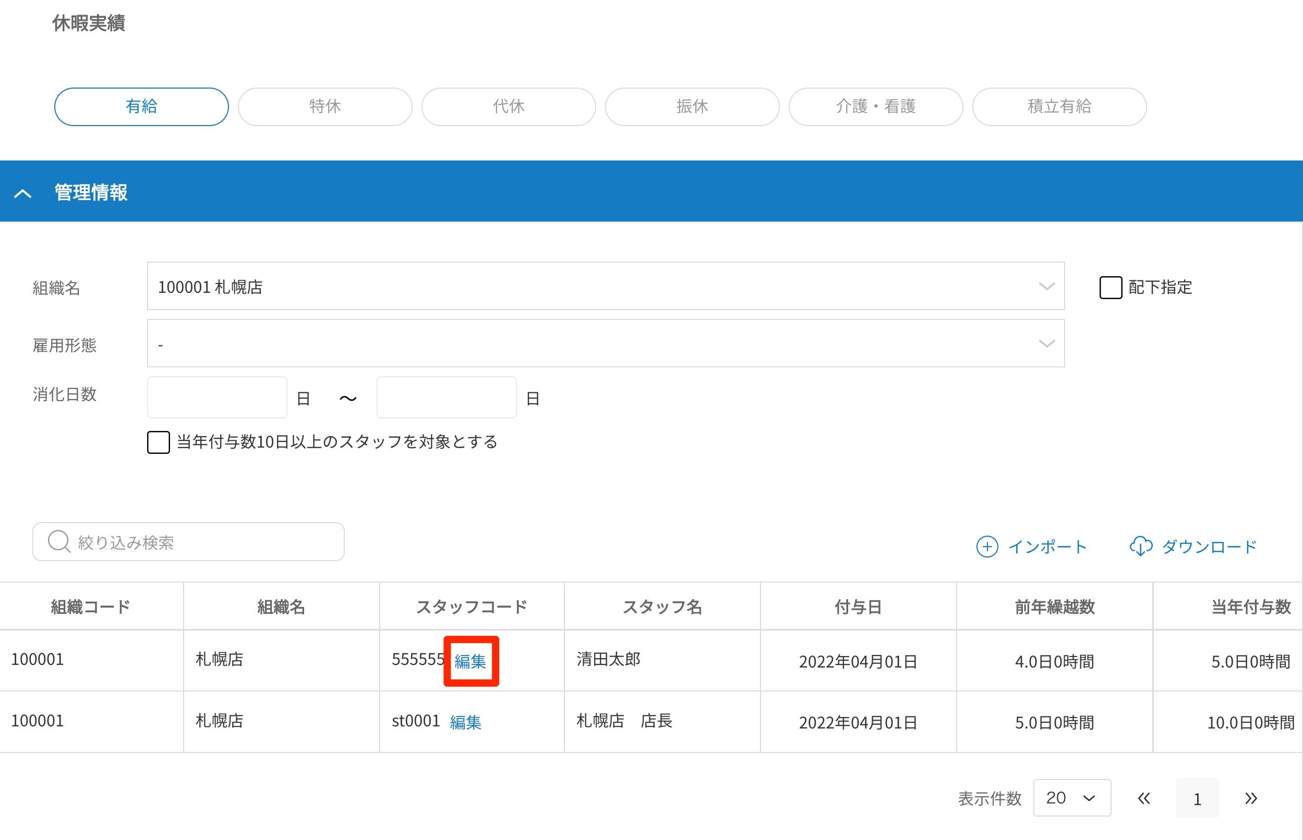1303x840 pixels.
Task: Select the 積立有給 tab
Action: point(1058,106)
